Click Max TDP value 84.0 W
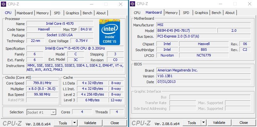257x127 pixels. 86,29
